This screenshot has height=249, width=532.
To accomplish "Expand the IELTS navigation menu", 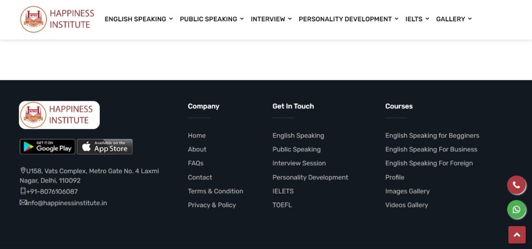I will tap(417, 19).
